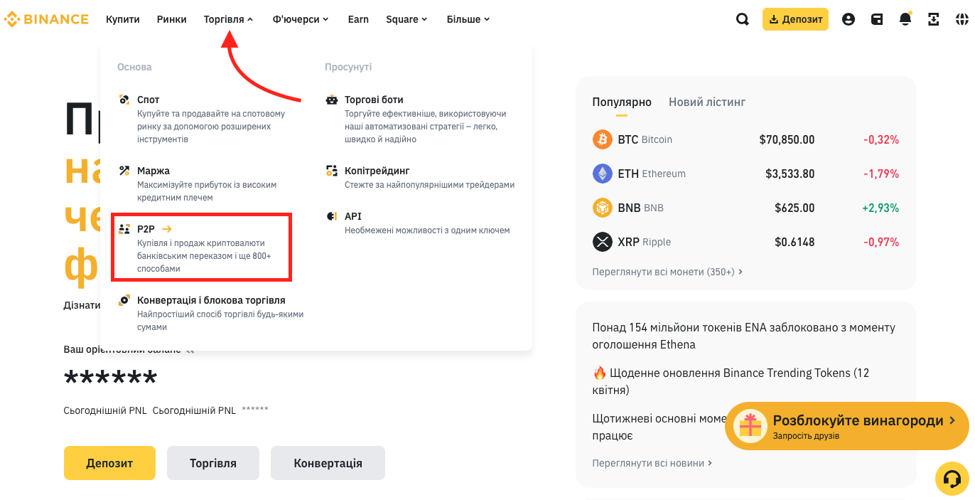Click the XRP price $0.6148
Image resolution: width=975 pixels, height=500 pixels.
[794, 242]
